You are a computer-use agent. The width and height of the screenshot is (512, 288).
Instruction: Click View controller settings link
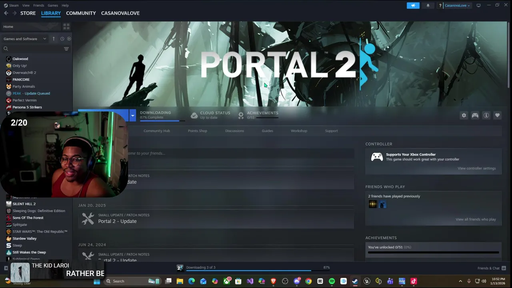tap(477, 168)
